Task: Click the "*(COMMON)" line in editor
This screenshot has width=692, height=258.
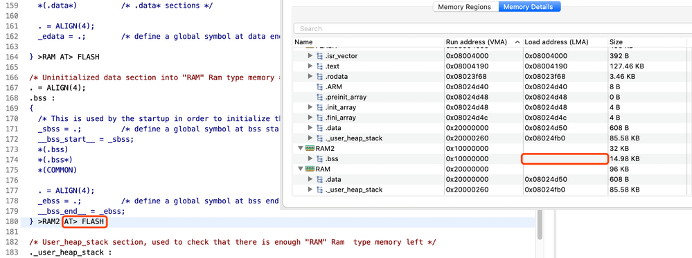Action: pos(57,169)
